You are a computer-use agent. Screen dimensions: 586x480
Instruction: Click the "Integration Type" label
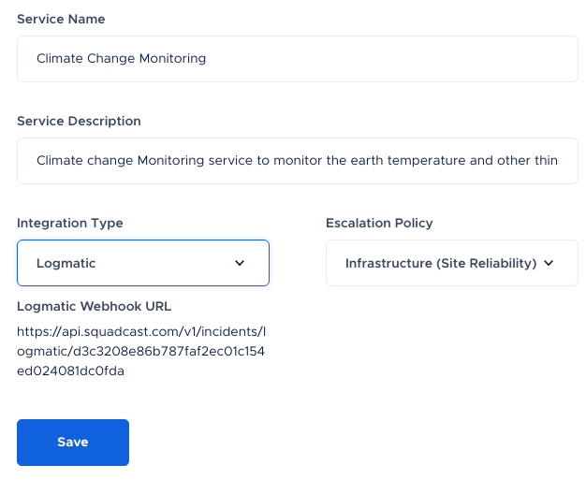pos(70,223)
